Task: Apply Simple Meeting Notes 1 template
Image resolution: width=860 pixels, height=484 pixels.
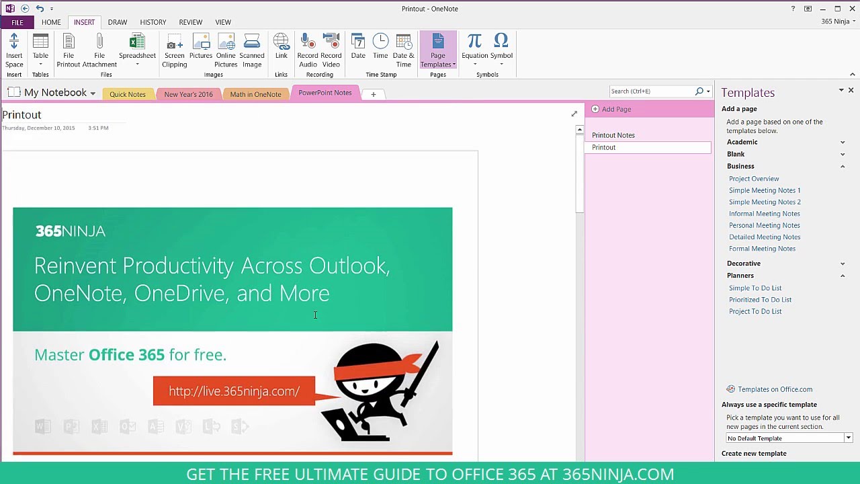Action: 765,190
